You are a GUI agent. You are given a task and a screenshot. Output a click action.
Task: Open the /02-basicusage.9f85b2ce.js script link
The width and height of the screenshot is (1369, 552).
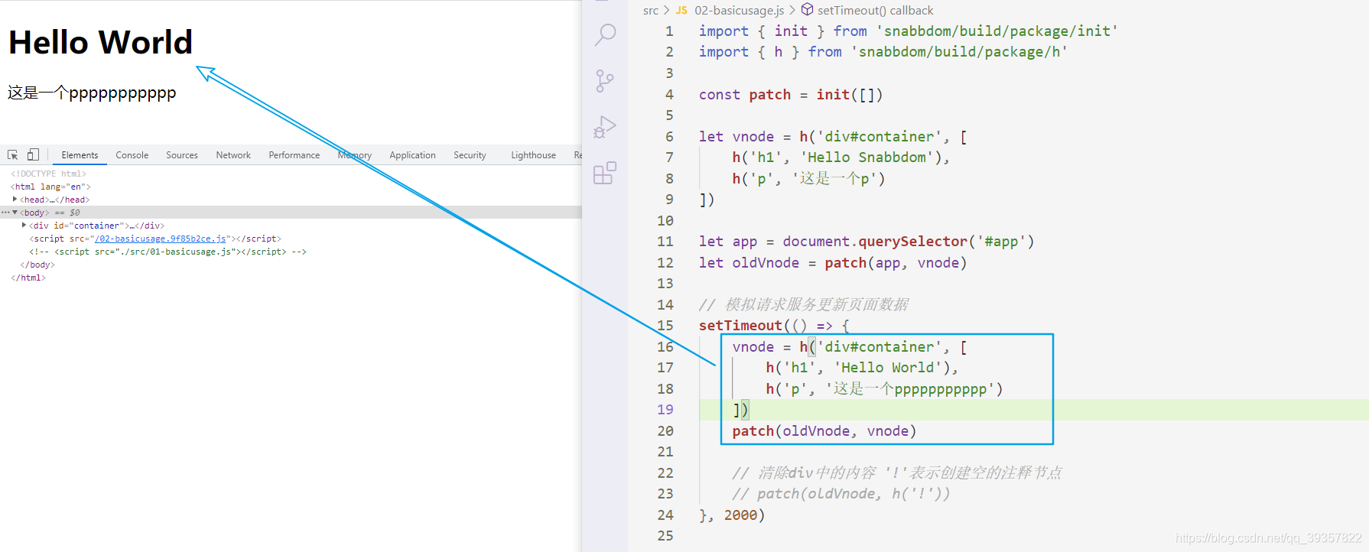tap(160, 239)
